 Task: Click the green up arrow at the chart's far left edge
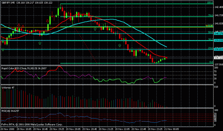click(x=3, y=49)
